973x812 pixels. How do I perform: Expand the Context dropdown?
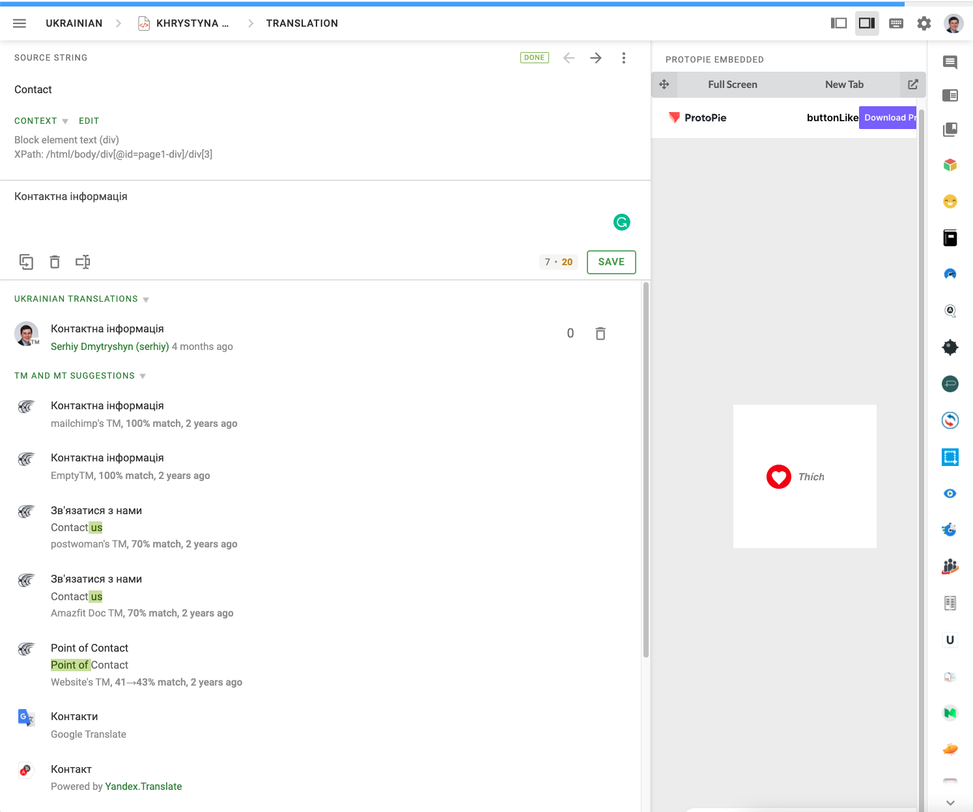(41, 121)
